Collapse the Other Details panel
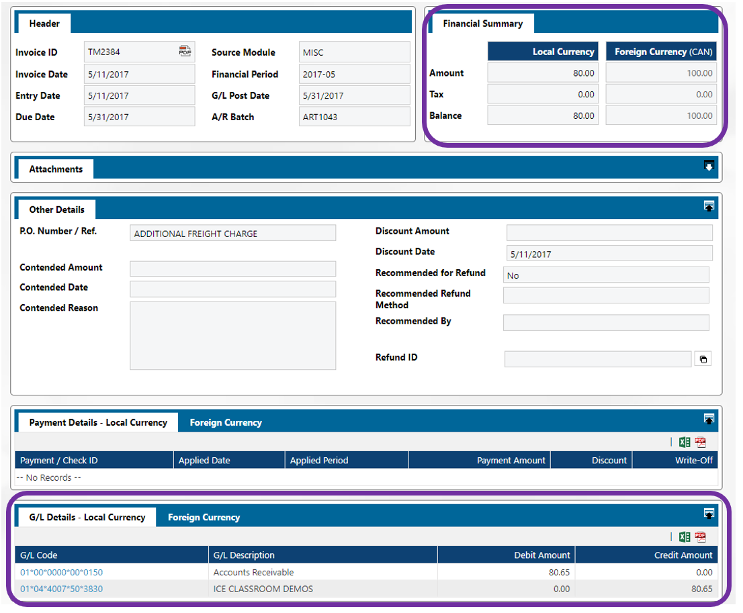 tap(708, 205)
